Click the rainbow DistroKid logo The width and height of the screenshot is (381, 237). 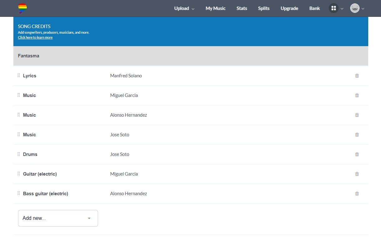point(22,8)
